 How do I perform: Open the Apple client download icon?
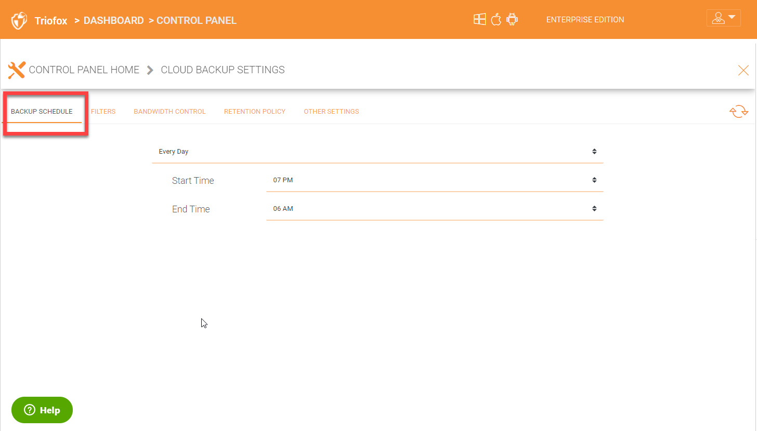496,20
